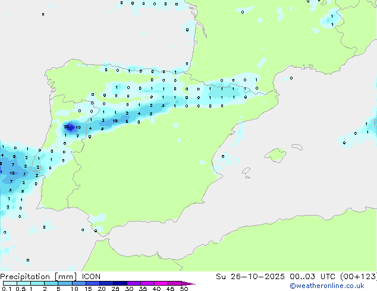The width and height of the screenshot is (377, 291).
Task: Select the legend swatch between 20 and 25
Action: [106, 283]
